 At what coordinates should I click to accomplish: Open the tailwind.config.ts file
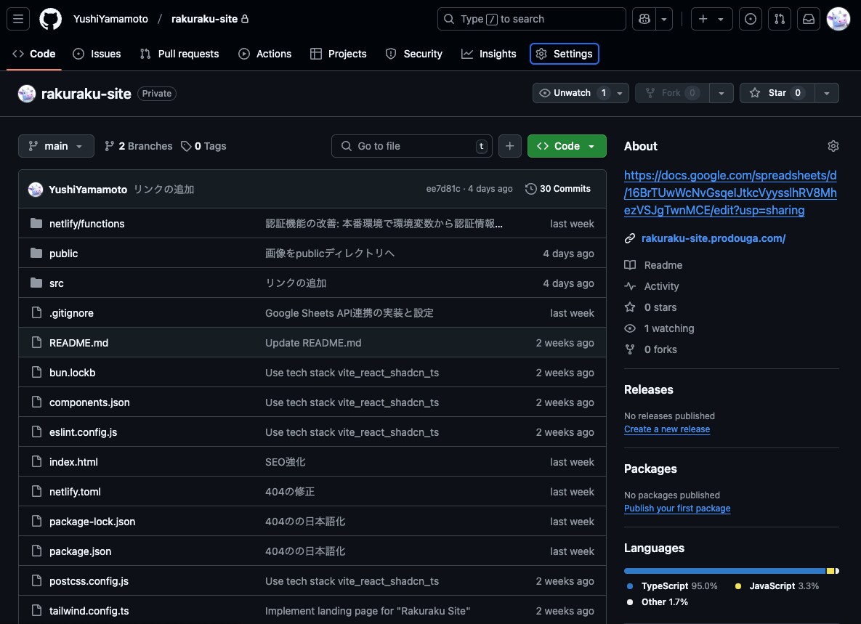point(89,611)
